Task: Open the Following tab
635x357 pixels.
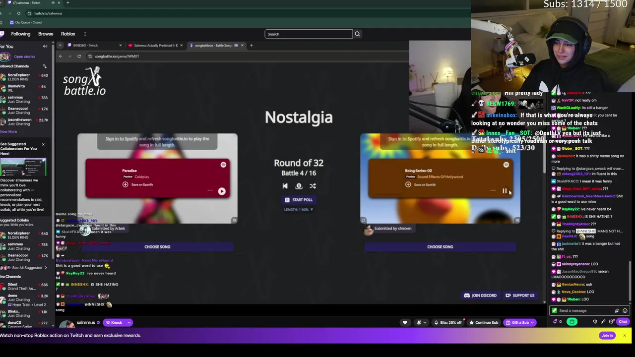Action: pyautogui.click(x=20, y=34)
